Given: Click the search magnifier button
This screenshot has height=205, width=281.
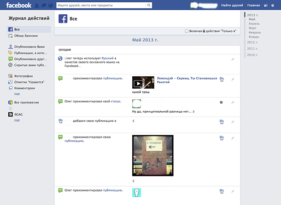Looking at the screenshot, I should [149, 5].
